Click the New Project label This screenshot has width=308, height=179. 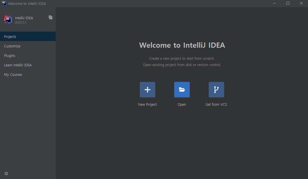(147, 105)
